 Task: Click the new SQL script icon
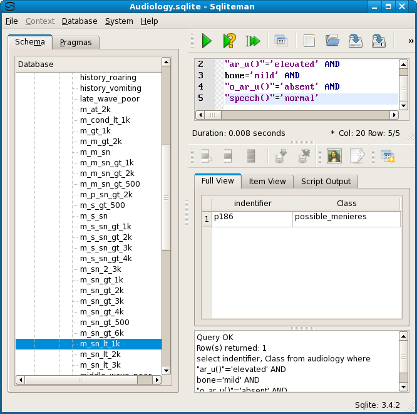tap(309, 41)
